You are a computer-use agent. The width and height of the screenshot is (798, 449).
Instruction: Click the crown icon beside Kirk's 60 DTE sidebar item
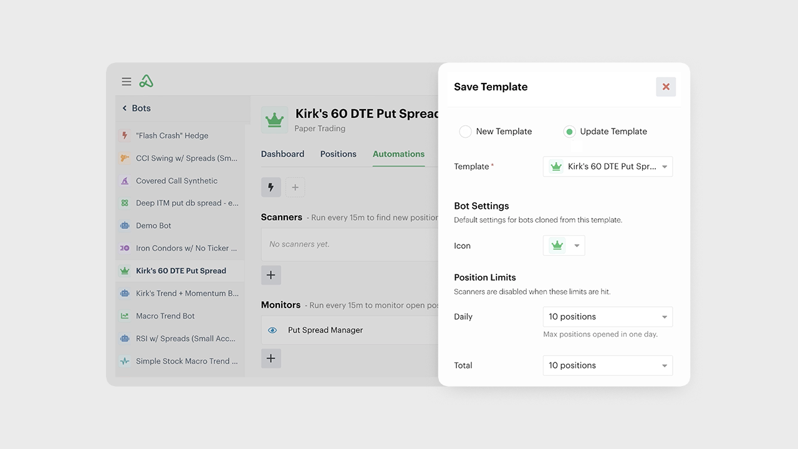pyautogui.click(x=125, y=271)
